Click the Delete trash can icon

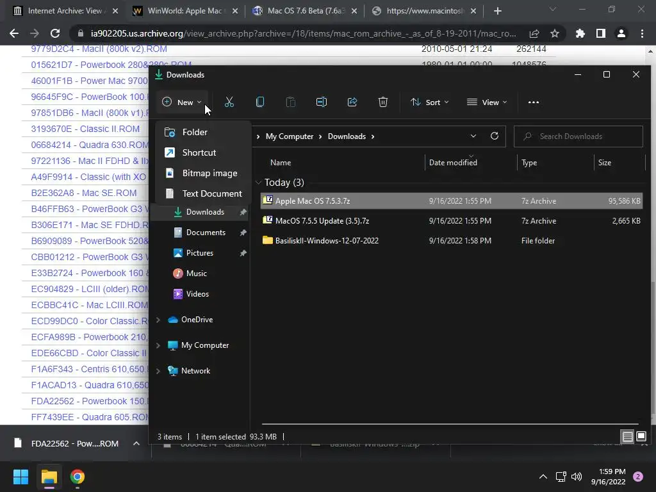383,102
